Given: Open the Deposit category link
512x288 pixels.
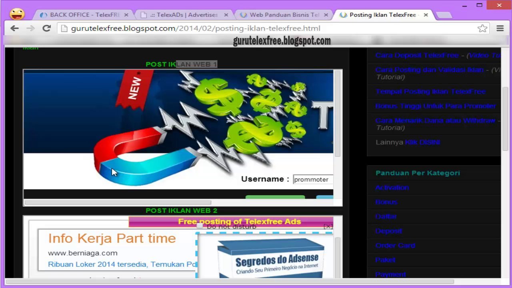Looking at the screenshot, I should 388,231.
